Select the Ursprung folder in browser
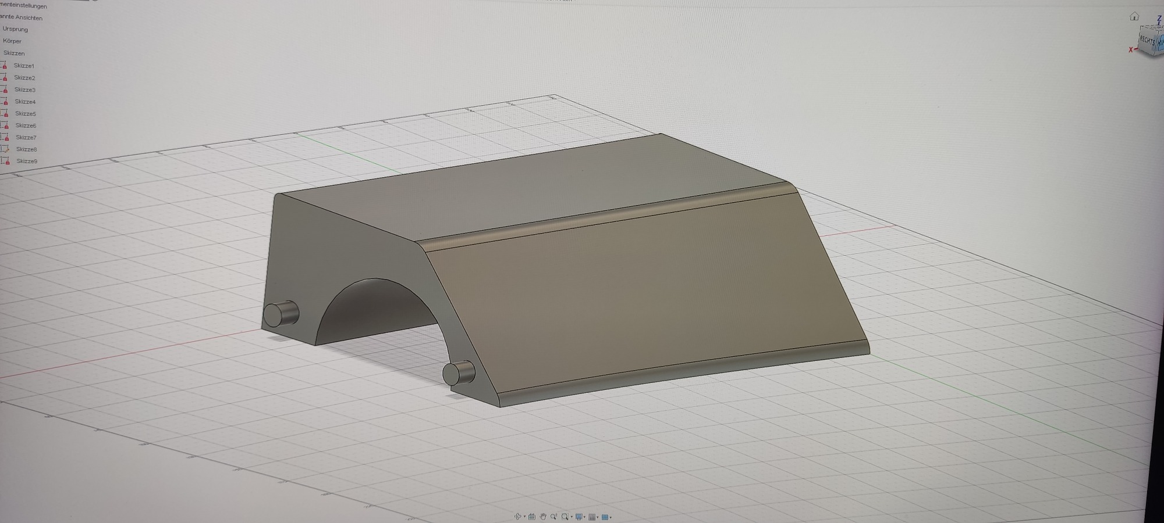 (15, 29)
